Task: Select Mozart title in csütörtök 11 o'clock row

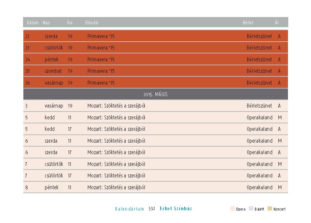Action: point(116,164)
